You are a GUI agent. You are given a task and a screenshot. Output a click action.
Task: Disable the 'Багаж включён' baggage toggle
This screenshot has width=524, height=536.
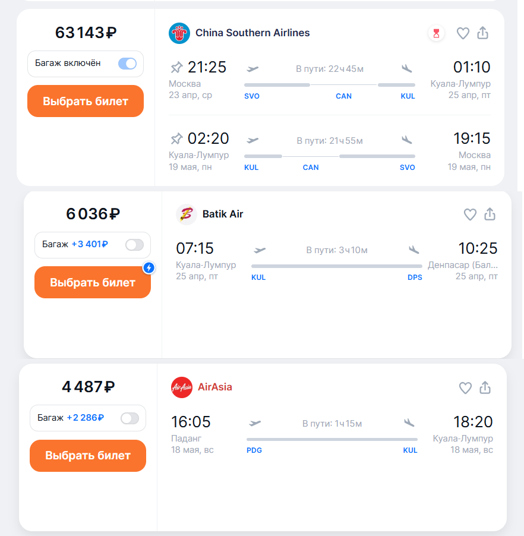pos(127,64)
